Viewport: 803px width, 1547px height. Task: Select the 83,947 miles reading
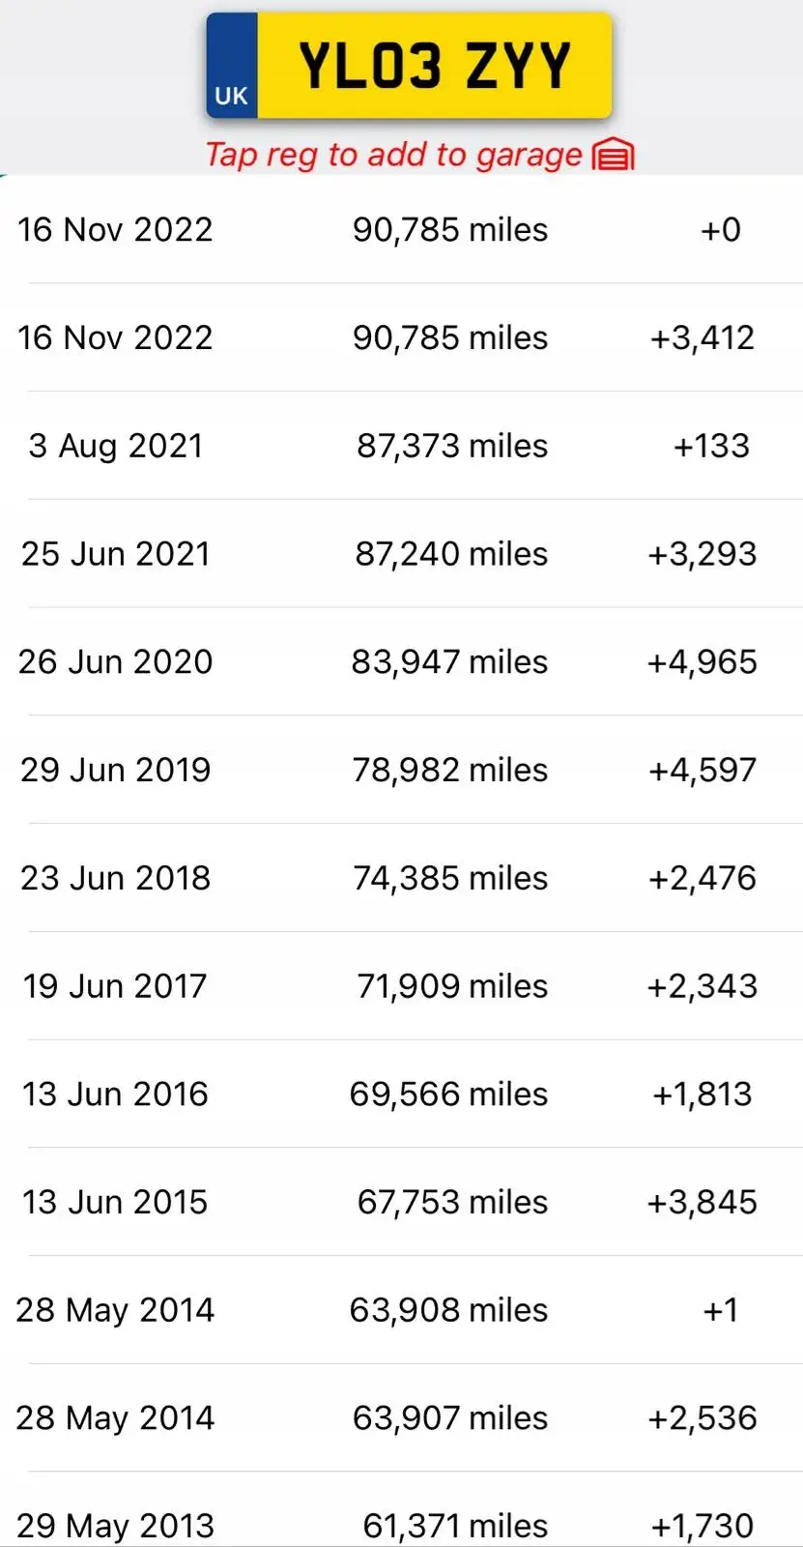pos(449,662)
